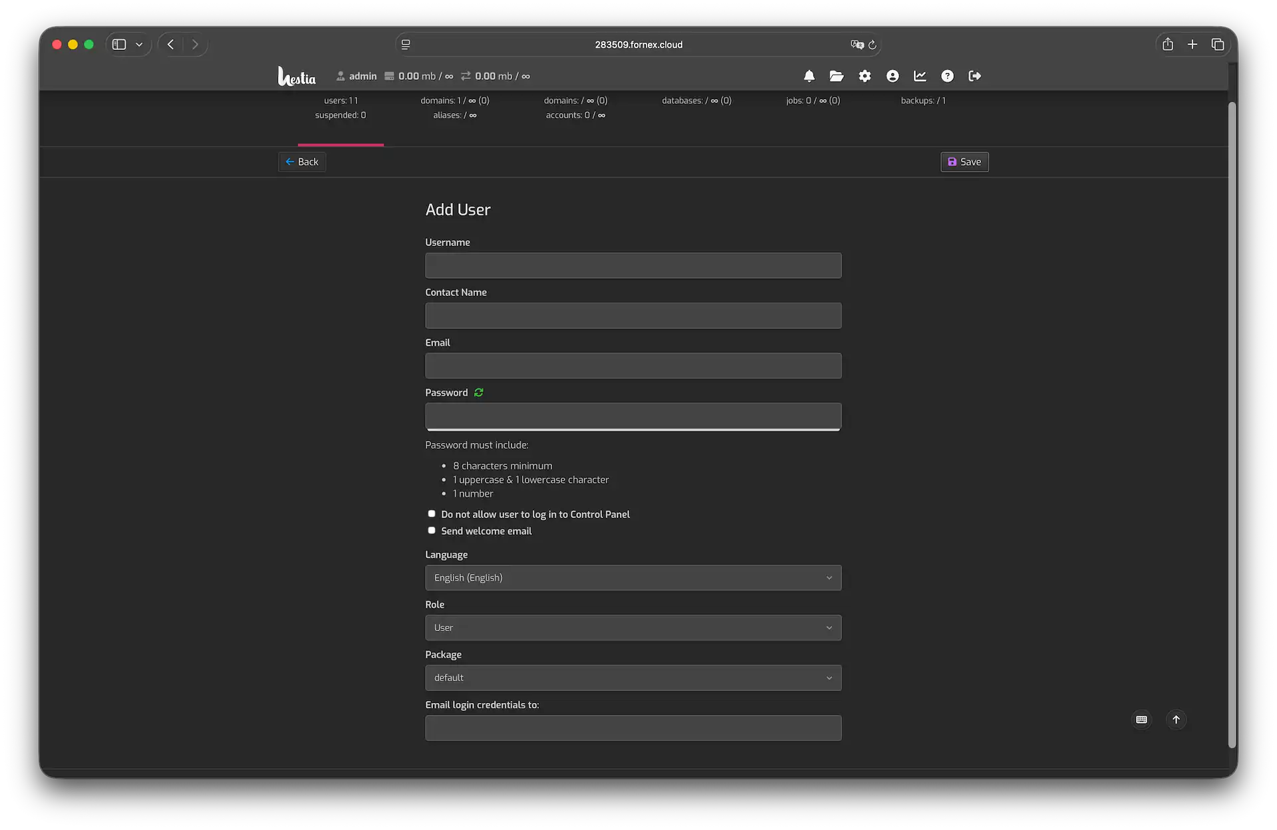The width and height of the screenshot is (1277, 830).
Task: Click into the Username input field
Action: [x=633, y=265]
